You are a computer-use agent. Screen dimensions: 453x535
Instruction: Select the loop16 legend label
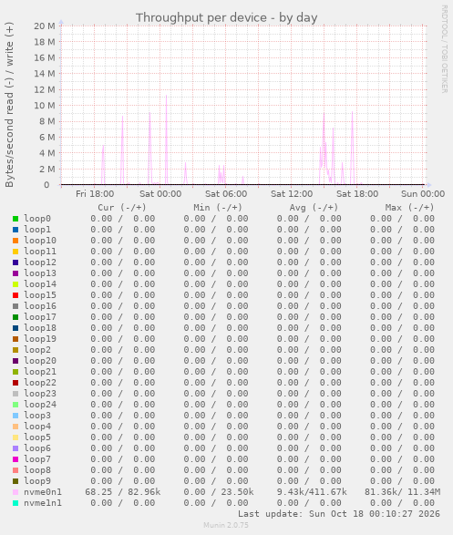point(40,306)
